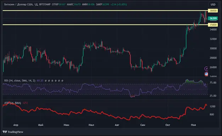Click the 26000 price axis label
Viewport: 222px width, 136px height.
point(213,67)
